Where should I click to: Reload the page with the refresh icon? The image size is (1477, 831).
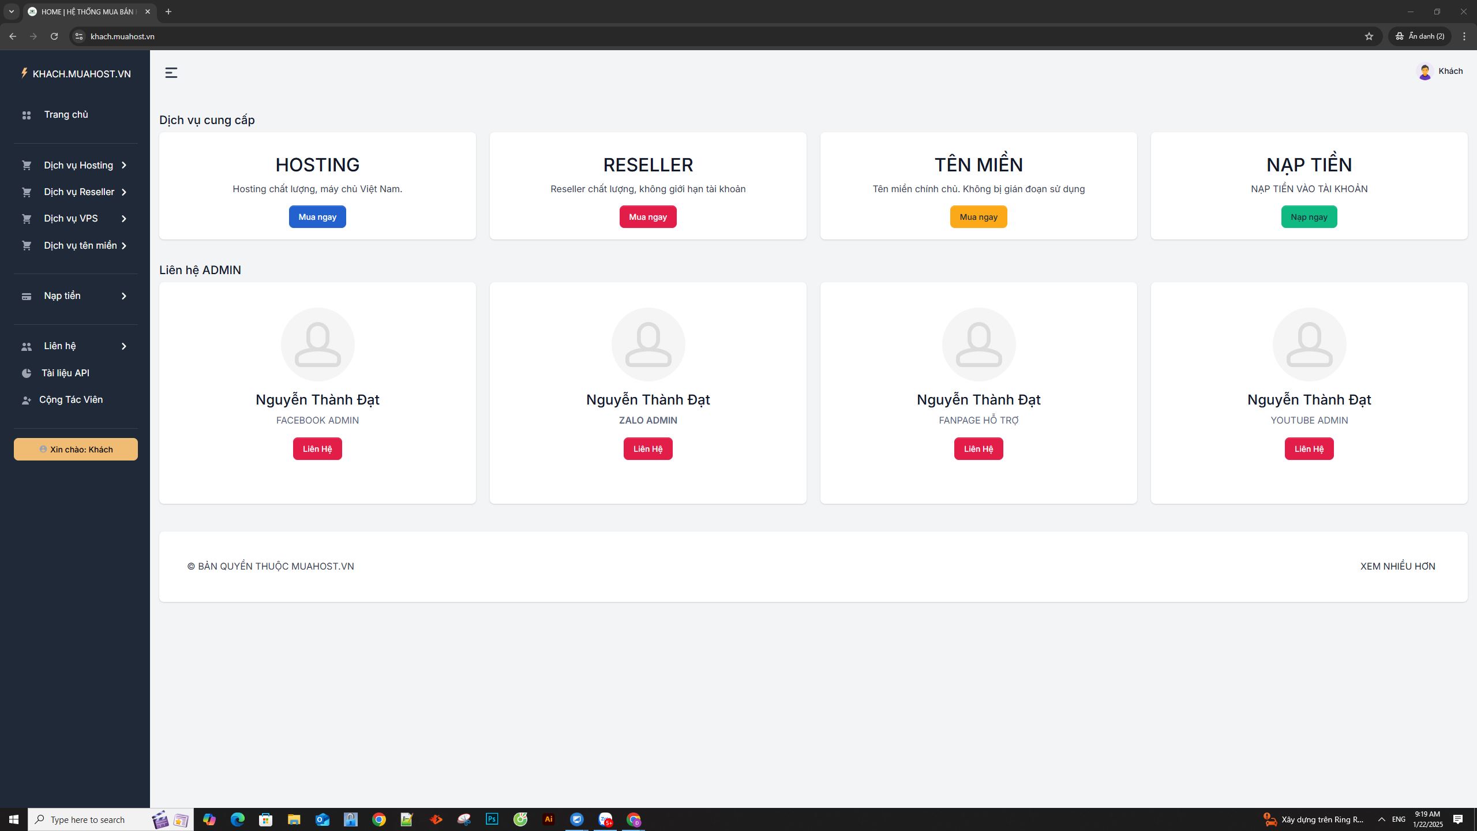coord(54,36)
